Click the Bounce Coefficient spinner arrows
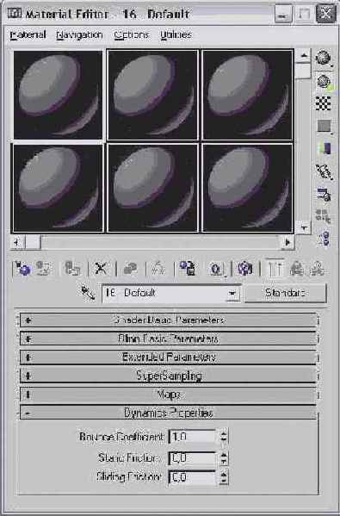This screenshot has width=340, height=516. [x=224, y=437]
